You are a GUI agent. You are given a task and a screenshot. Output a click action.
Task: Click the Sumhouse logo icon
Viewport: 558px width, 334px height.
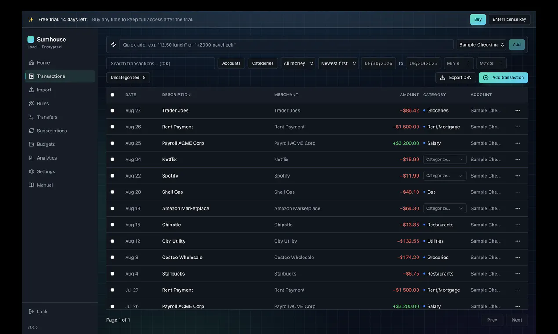point(31,39)
